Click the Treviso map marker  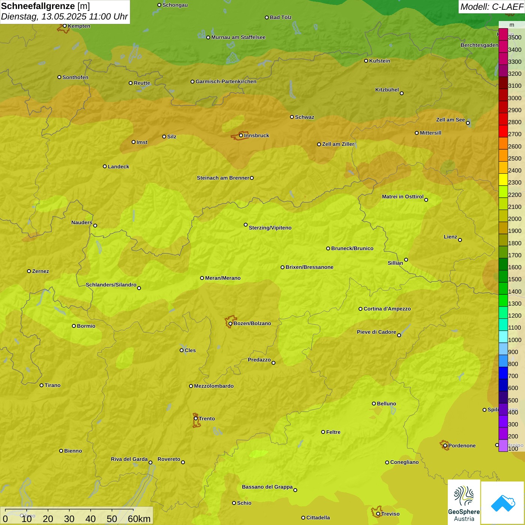click(x=378, y=514)
